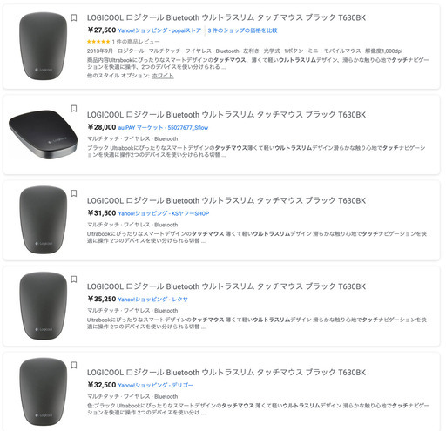
Task: Bookmark the ¥28,000 au PAY listing
Action: click(74, 109)
